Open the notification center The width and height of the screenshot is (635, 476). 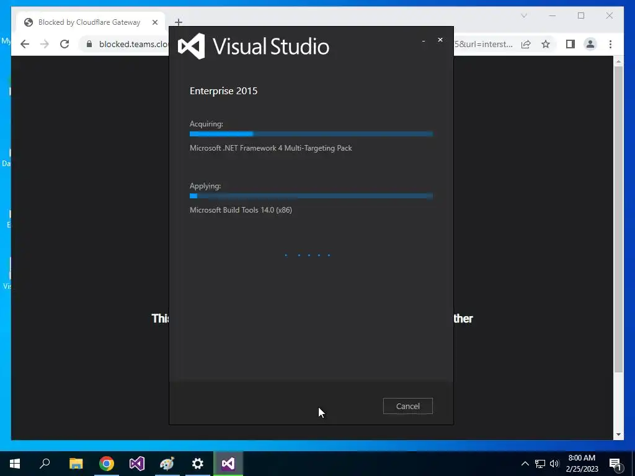click(616, 464)
